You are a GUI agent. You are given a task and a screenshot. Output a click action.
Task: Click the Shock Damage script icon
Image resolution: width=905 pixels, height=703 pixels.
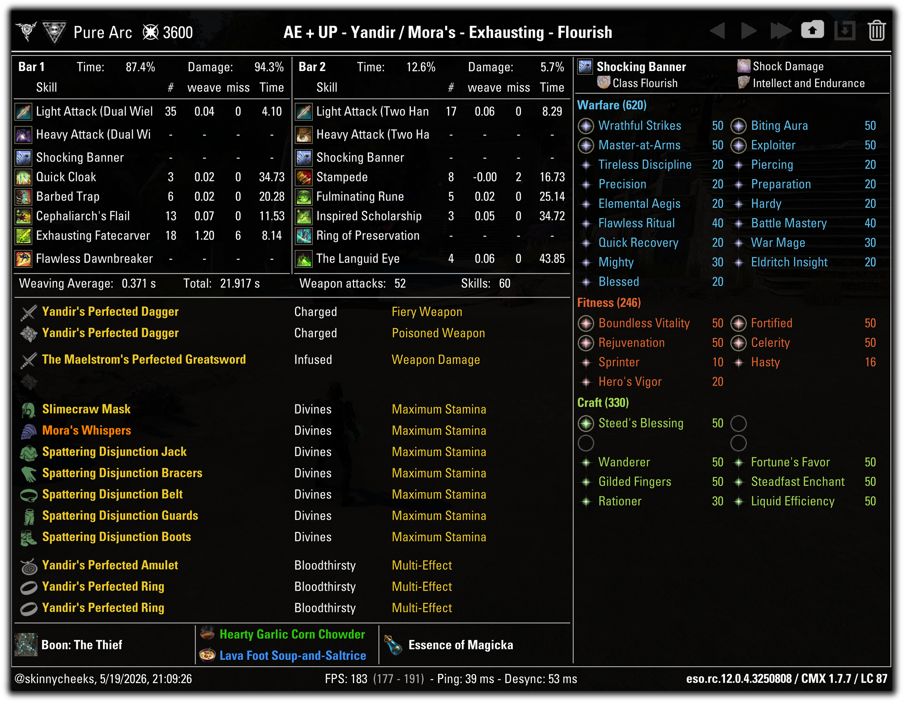(x=744, y=66)
